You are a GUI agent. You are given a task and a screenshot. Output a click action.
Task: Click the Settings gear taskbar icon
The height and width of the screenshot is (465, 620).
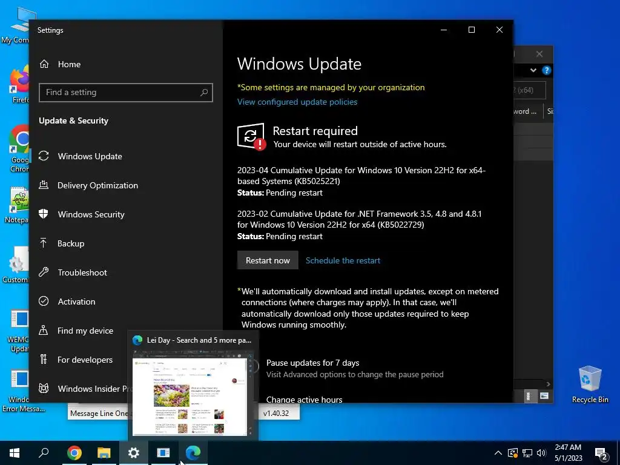[x=134, y=453]
